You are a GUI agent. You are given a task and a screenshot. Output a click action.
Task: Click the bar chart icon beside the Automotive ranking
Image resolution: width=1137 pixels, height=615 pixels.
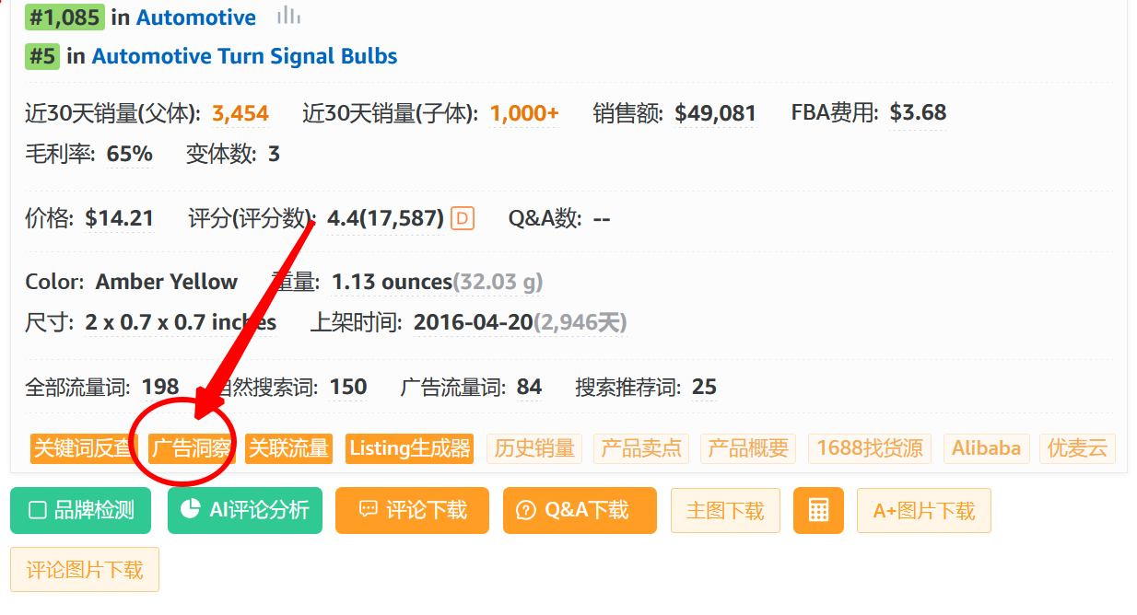point(287,17)
